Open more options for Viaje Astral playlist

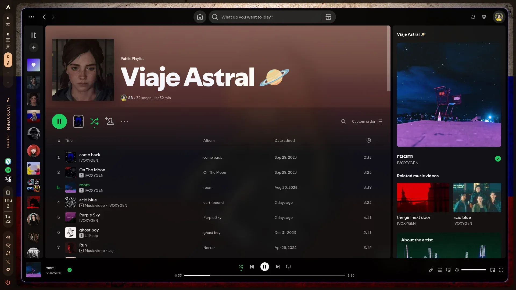(124, 121)
